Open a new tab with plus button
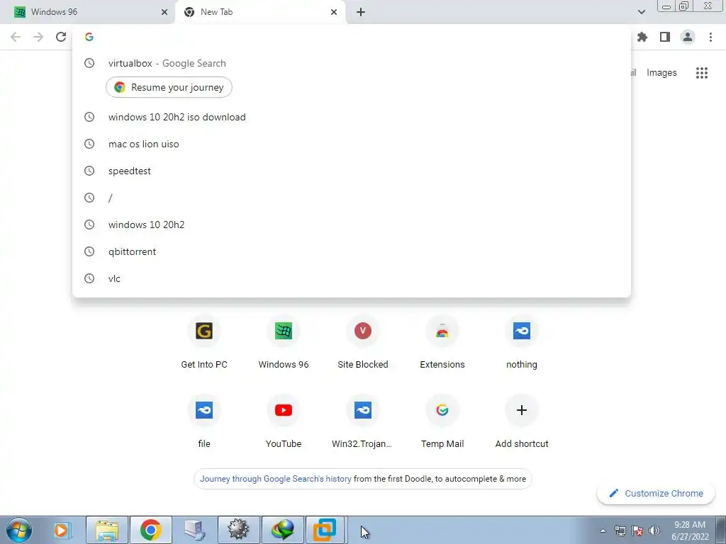The image size is (726, 544). (x=361, y=12)
